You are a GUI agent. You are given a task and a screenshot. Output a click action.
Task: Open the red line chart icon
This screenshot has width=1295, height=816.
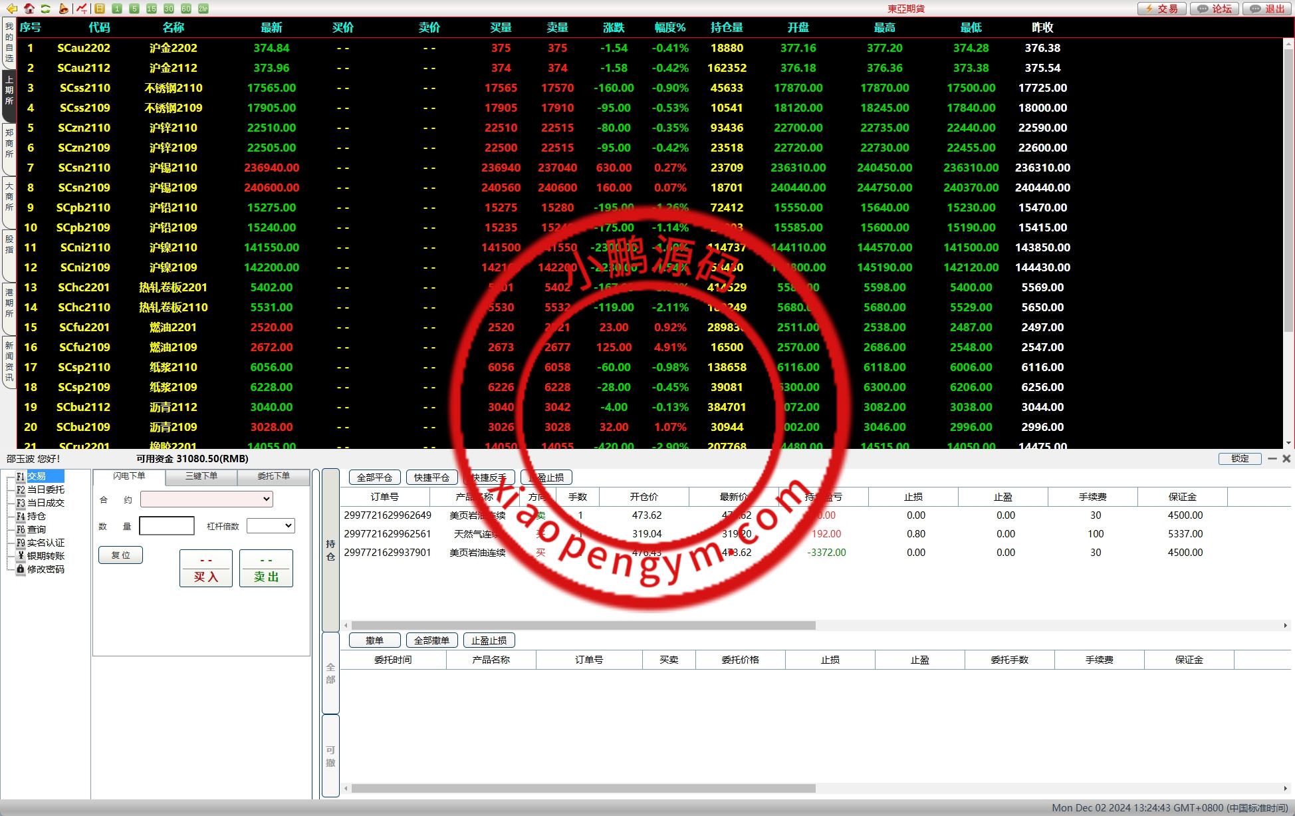[x=81, y=9]
